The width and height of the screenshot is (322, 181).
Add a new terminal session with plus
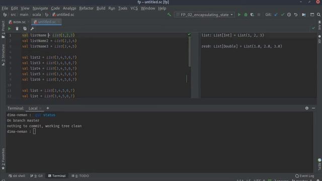pyautogui.click(x=48, y=108)
